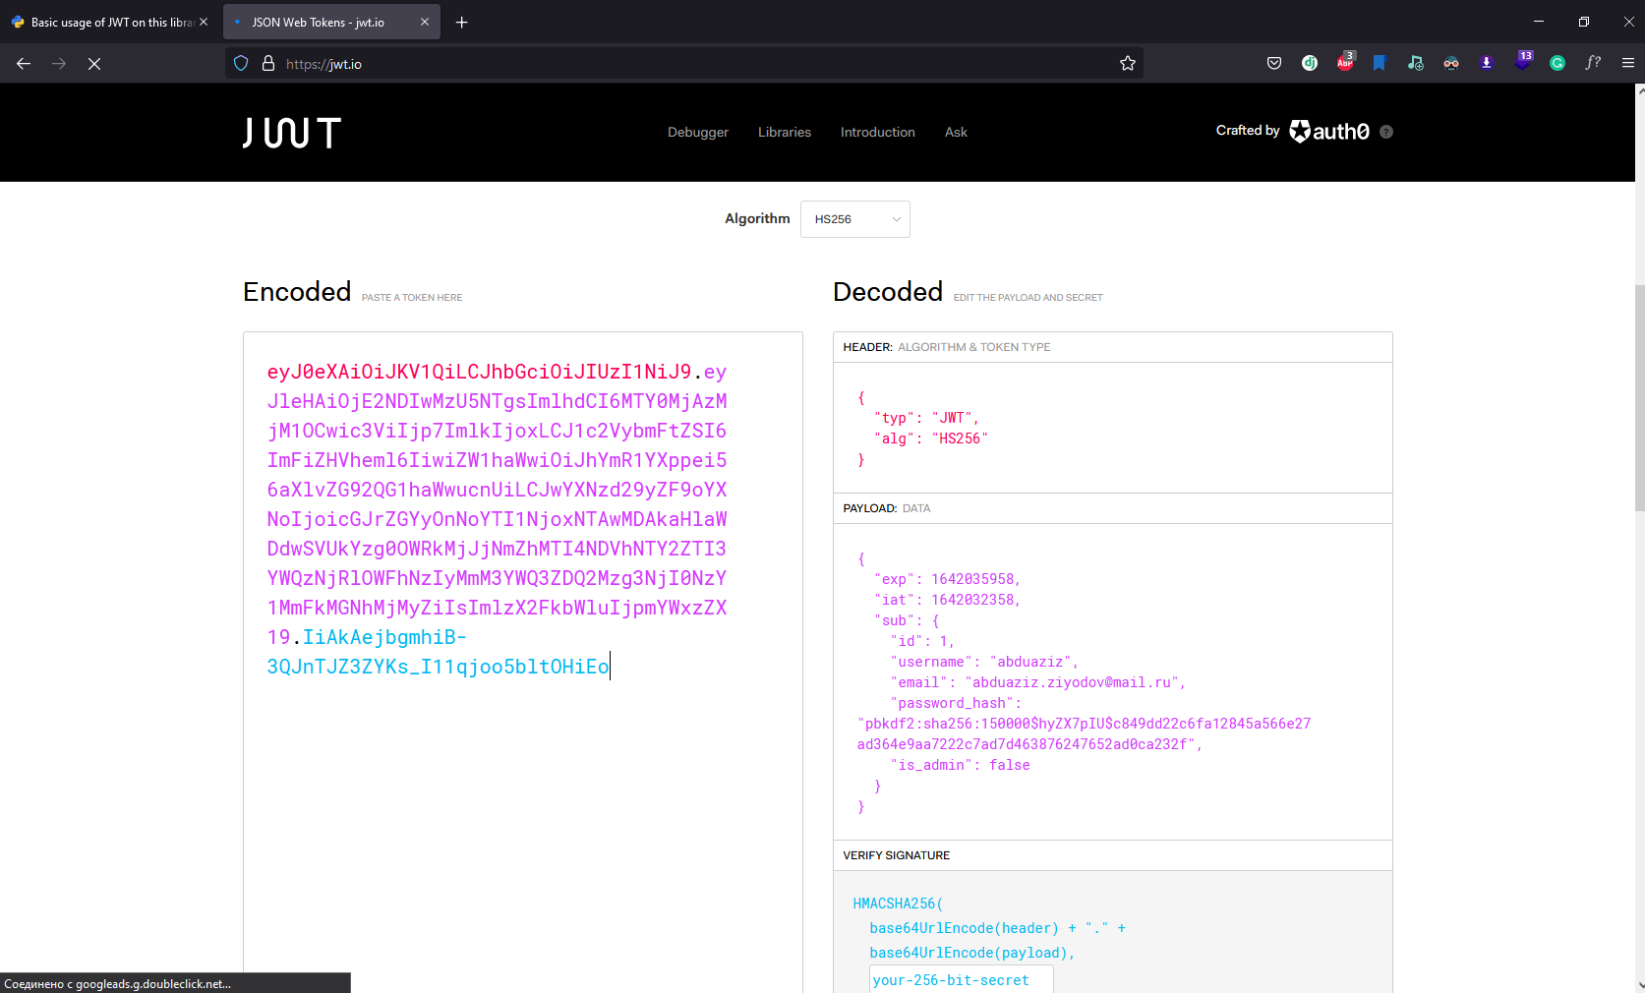The width and height of the screenshot is (1645, 993).
Task: Click the tracking protection shield icon
Action: coord(241,63)
